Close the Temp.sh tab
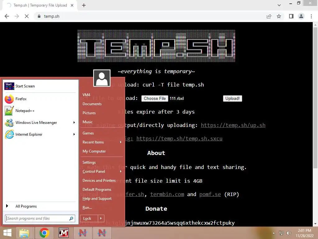 point(72,5)
